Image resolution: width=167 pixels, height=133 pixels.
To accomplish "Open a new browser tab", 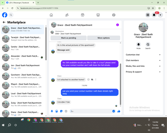I will pyautogui.click(x=38, y=3).
